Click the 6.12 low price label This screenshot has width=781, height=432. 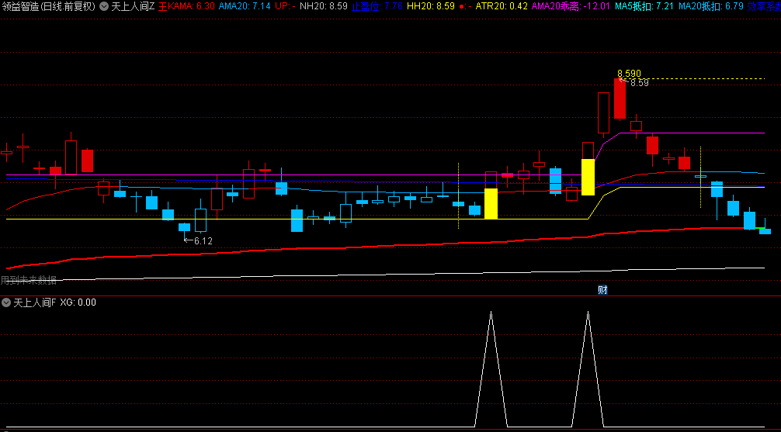(x=203, y=241)
